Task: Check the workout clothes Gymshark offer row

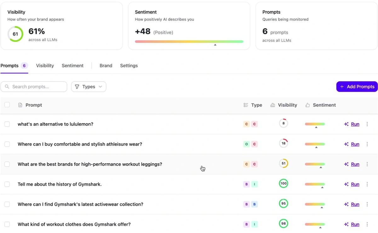Action: [7, 225]
